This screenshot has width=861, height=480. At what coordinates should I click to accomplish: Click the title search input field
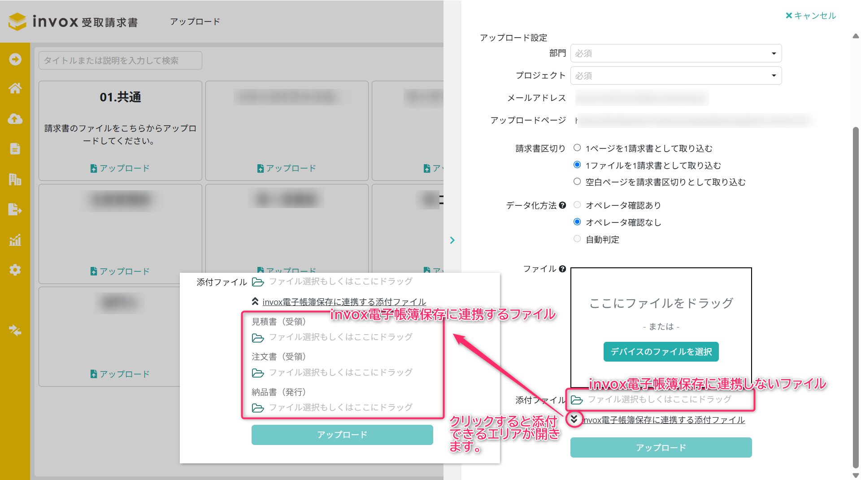[120, 61]
